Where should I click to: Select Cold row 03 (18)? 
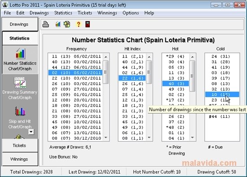(x=222, y=73)
